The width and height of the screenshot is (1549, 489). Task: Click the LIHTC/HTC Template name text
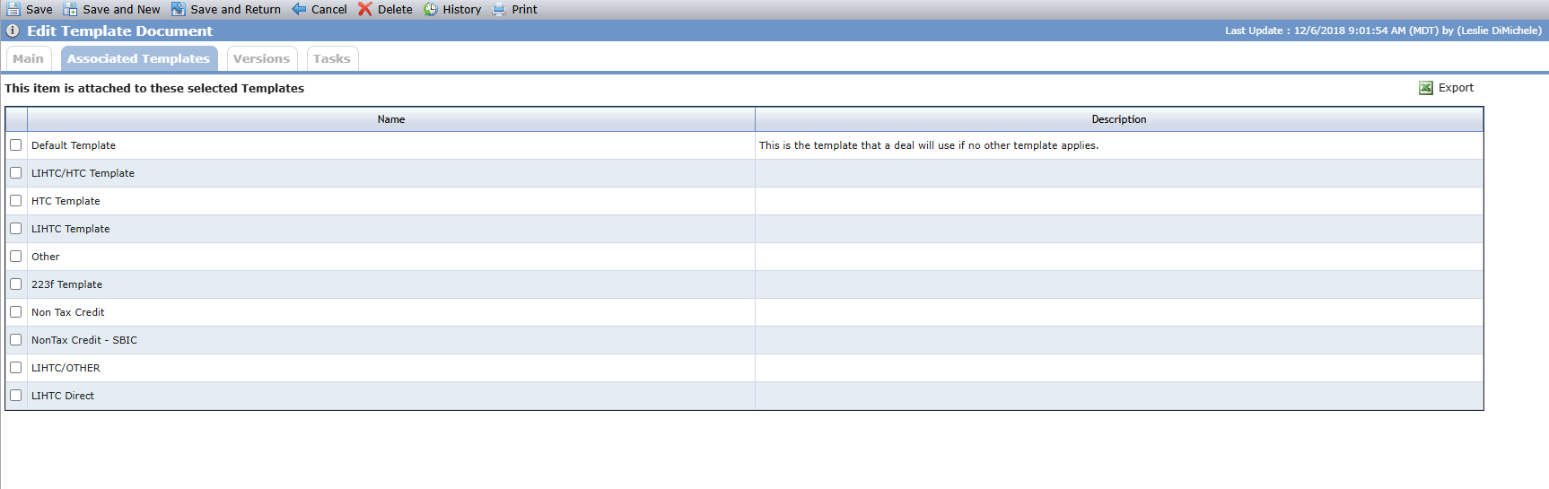pyautogui.click(x=83, y=173)
